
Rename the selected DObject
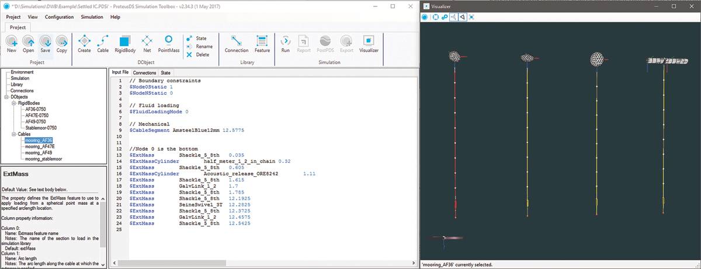tap(199, 46)
